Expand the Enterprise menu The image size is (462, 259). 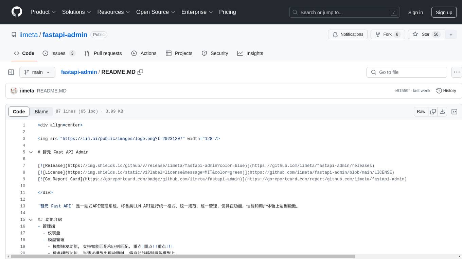pos(197,12)
